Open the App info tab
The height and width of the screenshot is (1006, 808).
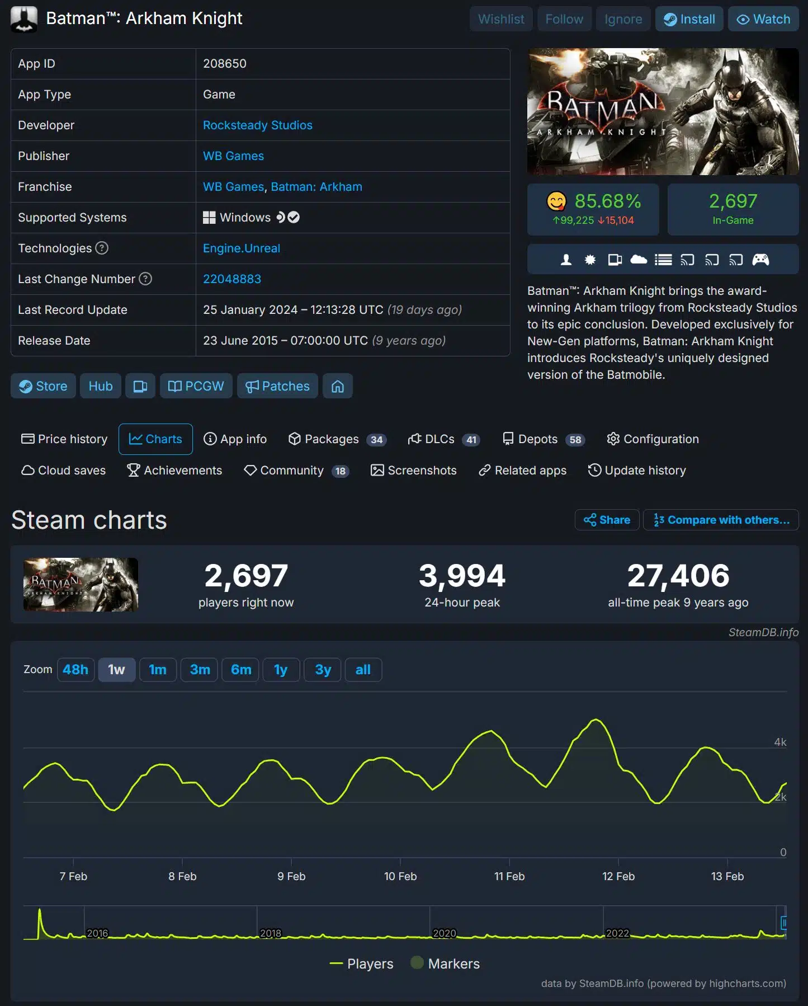[235, 439]
